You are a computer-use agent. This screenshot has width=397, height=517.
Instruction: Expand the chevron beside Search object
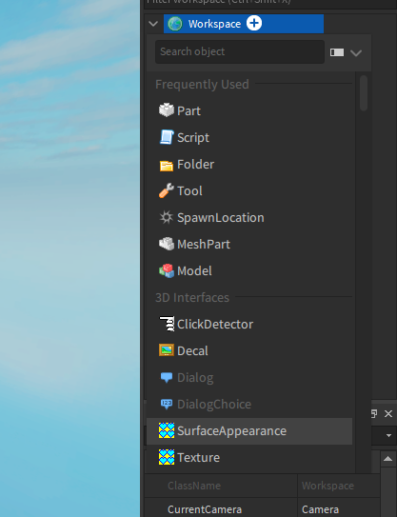pos(356,52)
